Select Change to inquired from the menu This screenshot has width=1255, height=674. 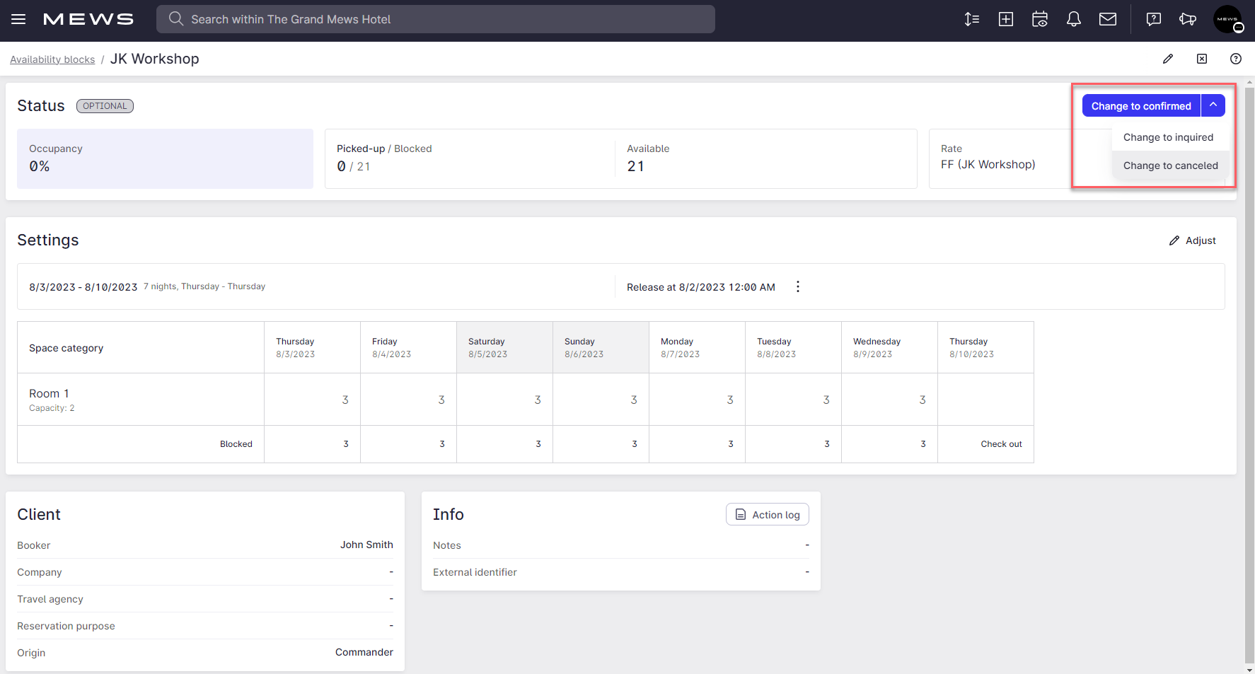[1169, 136]
